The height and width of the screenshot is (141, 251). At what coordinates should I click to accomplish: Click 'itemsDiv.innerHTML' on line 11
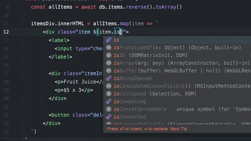pos(58,23)
